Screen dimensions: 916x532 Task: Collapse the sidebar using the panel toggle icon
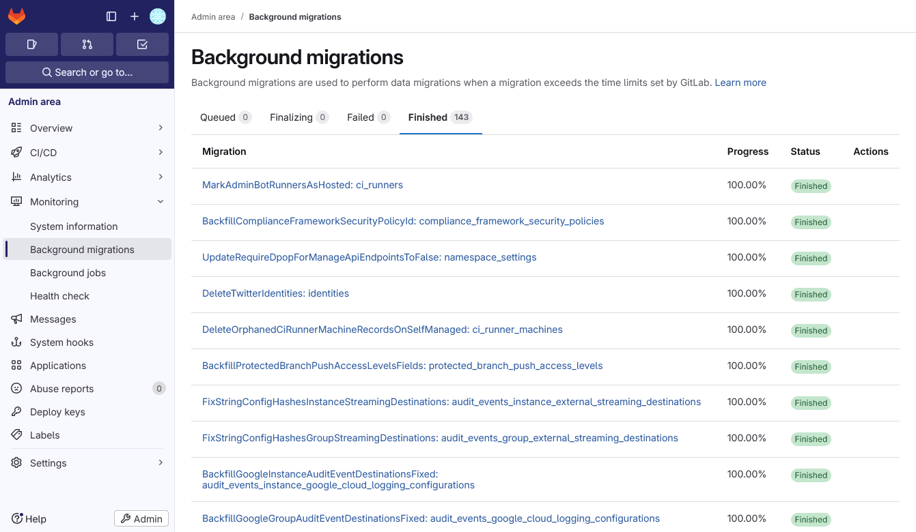pos(111,16)
